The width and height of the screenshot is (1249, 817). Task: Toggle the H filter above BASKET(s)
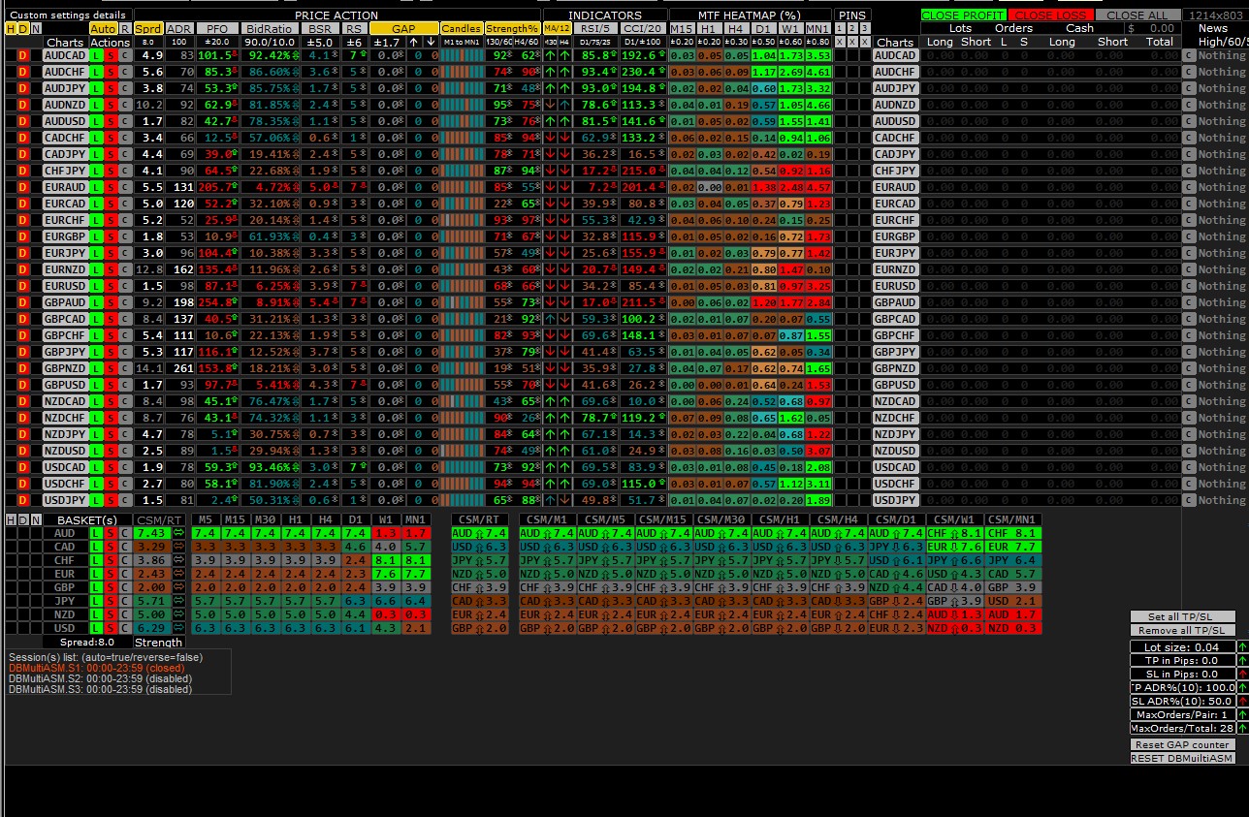coord(11,519)
